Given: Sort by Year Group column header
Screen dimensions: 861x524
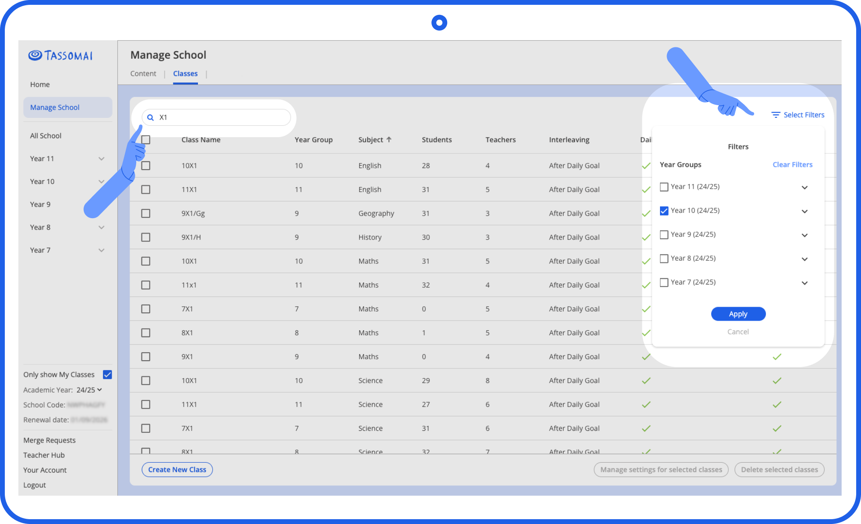Looking at the screenshot, I should tap(314, 140).
